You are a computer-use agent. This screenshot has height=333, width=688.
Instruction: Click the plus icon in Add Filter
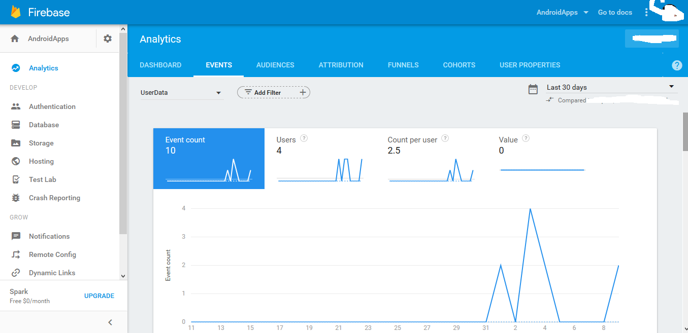[303, 92]
